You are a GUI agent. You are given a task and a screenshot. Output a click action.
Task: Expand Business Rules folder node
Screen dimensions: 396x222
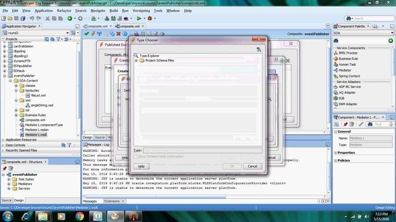(x=16, y=115)
